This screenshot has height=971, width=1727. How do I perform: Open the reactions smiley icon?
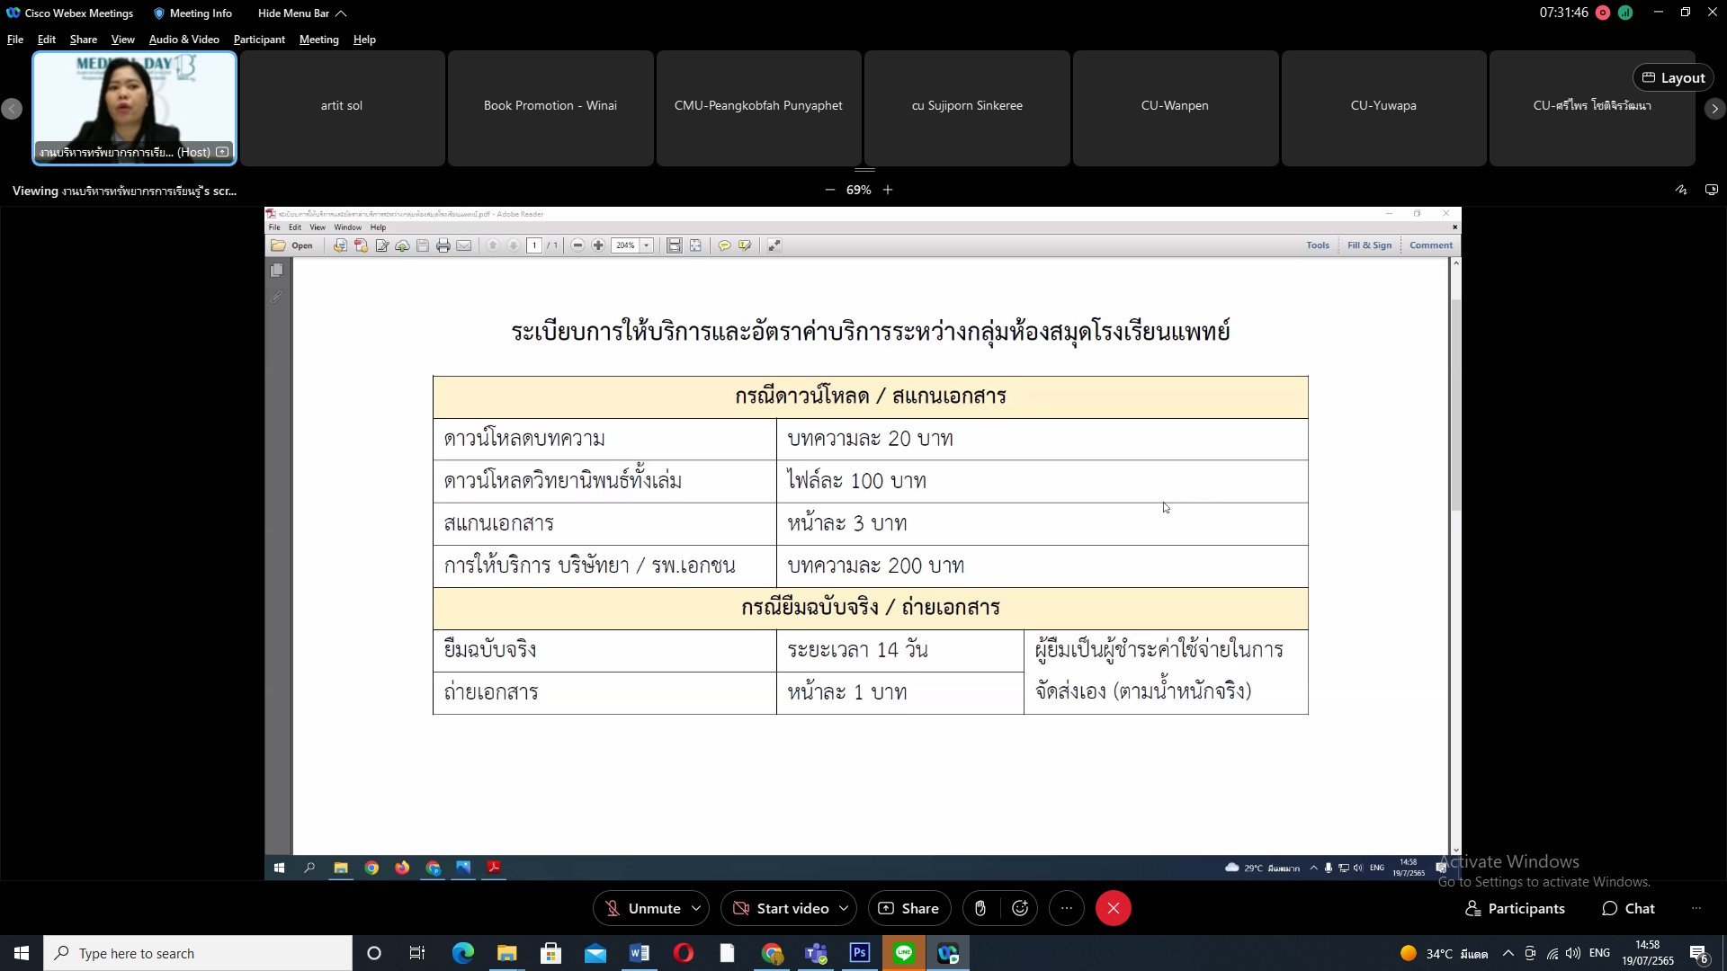[x=1020, y=908]
